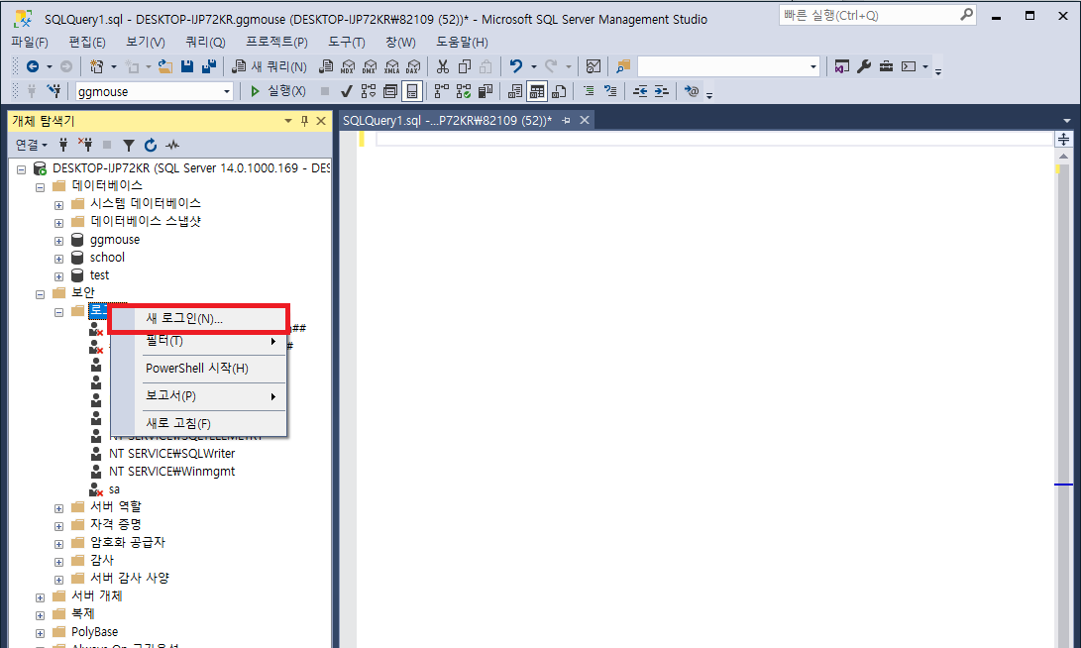
Task: Click the 실행(X) execute button
Action: coord(277,91)
